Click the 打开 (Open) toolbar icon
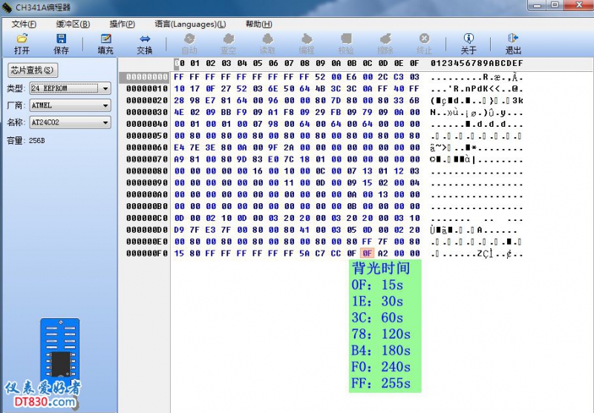Viewport: 594px width, 413px height. click(22, 39)
